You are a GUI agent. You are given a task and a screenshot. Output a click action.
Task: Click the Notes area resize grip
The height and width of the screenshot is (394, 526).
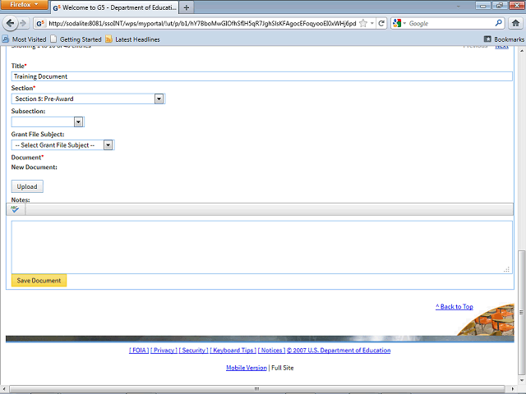tap(507, 269)
